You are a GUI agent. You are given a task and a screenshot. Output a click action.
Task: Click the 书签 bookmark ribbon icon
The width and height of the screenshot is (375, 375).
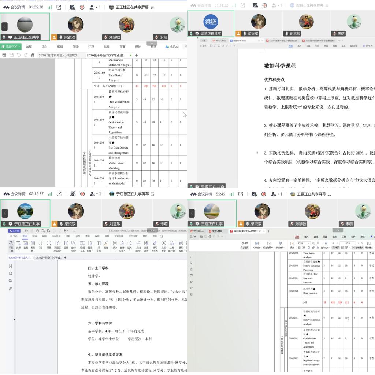[x=40, y=245]
